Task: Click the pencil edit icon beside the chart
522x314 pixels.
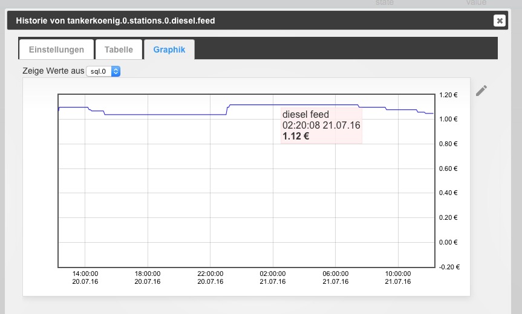Action: tap(481, 91)
